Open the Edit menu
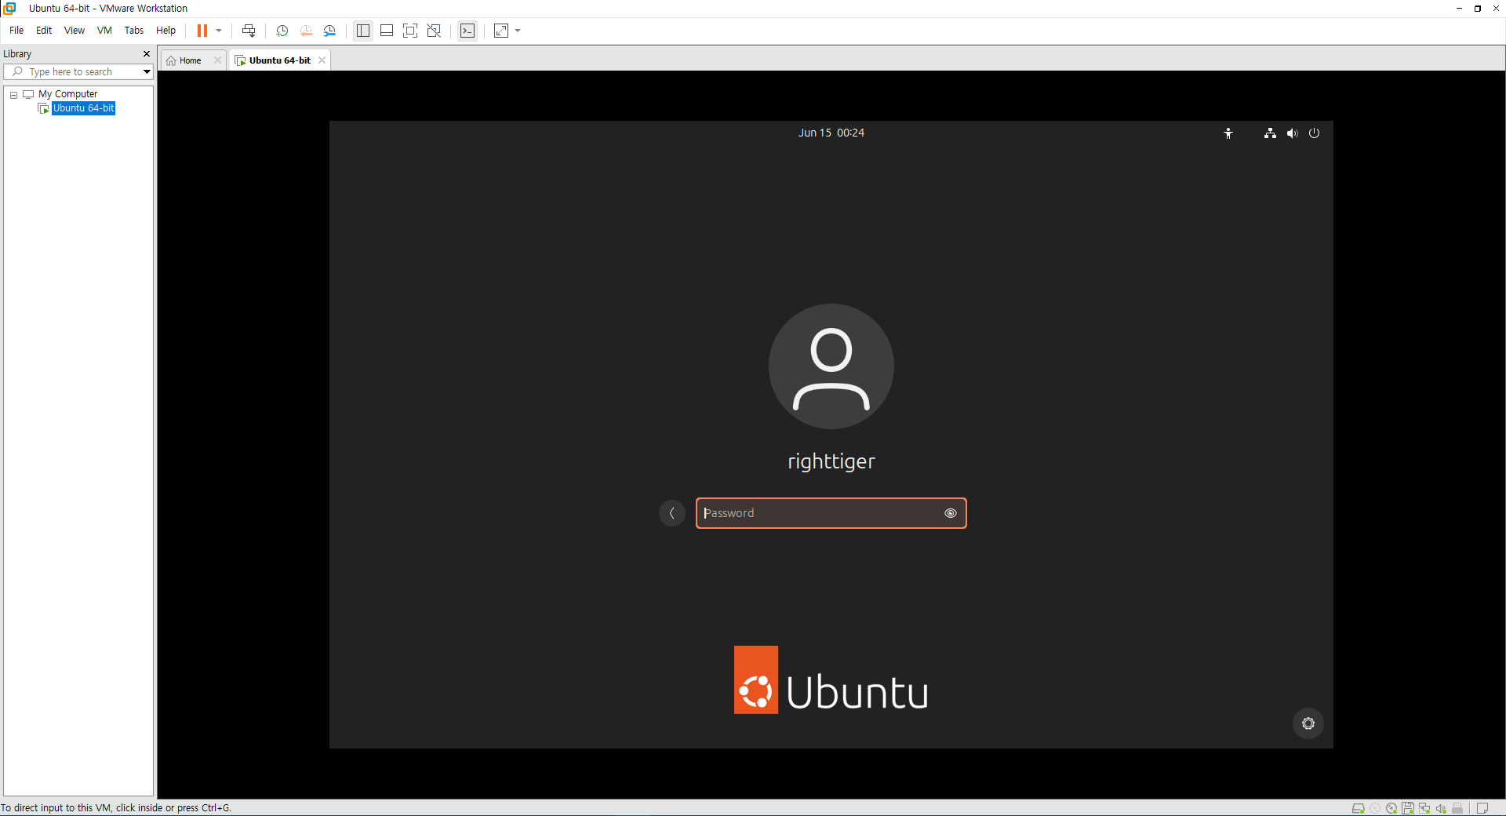The width and height of the screenshot is (1506, 816). coord(44,31)
